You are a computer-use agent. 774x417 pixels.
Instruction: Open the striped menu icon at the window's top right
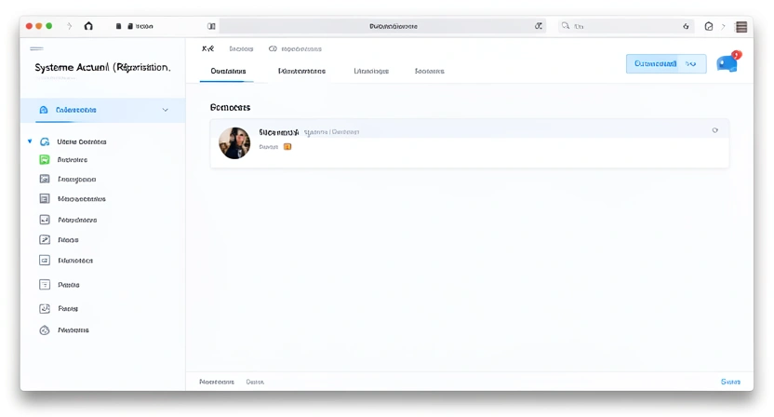coord(741,27)
